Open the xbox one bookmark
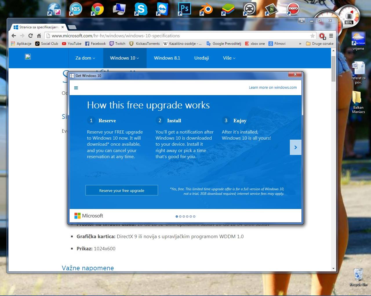The image size is (371, 296). (x=255, y=44)
